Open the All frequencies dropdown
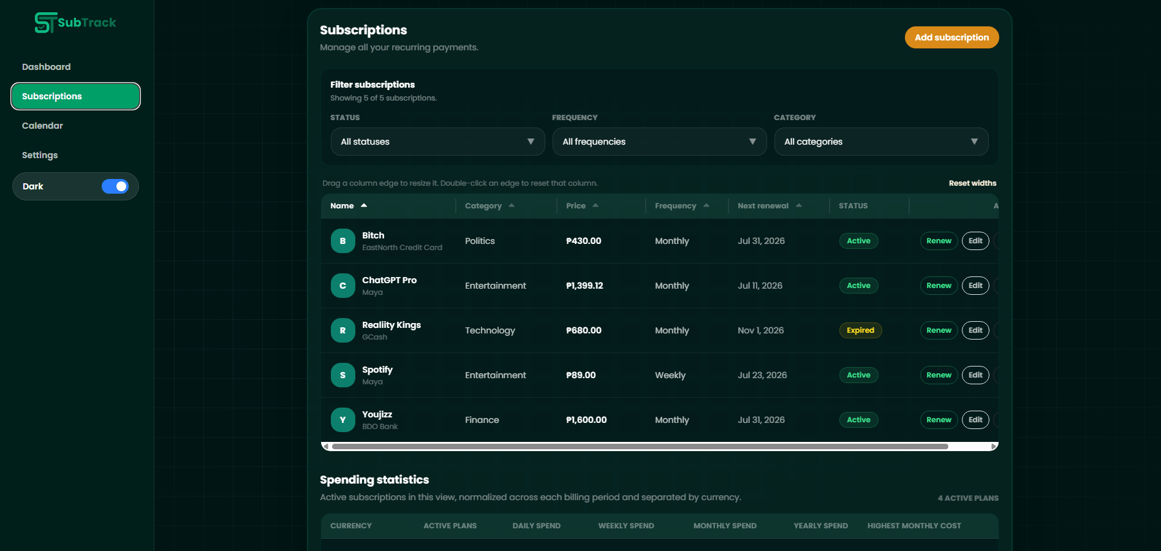This screenshot has width=1161, height=551. pyautogui.click(x=660, y=142)
